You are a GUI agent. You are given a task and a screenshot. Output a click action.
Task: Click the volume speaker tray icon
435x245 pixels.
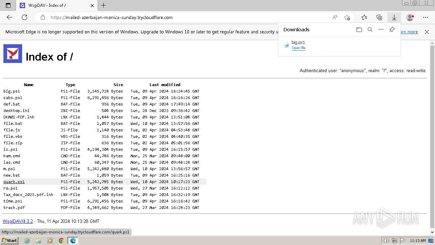[x=386, y=241]
